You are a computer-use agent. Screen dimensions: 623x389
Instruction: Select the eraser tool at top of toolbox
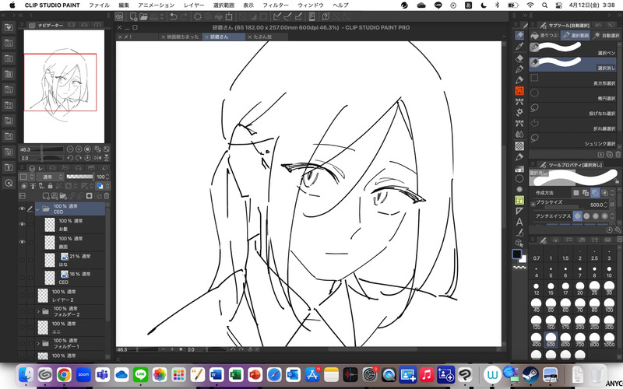click(x=519, y=36)
